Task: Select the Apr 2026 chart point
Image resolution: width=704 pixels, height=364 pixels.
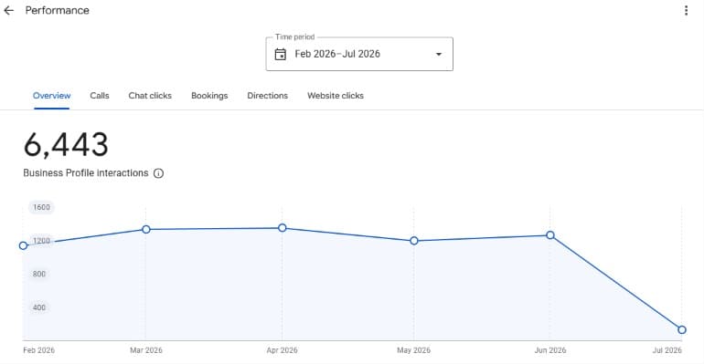Action: [x=282, y=228]
